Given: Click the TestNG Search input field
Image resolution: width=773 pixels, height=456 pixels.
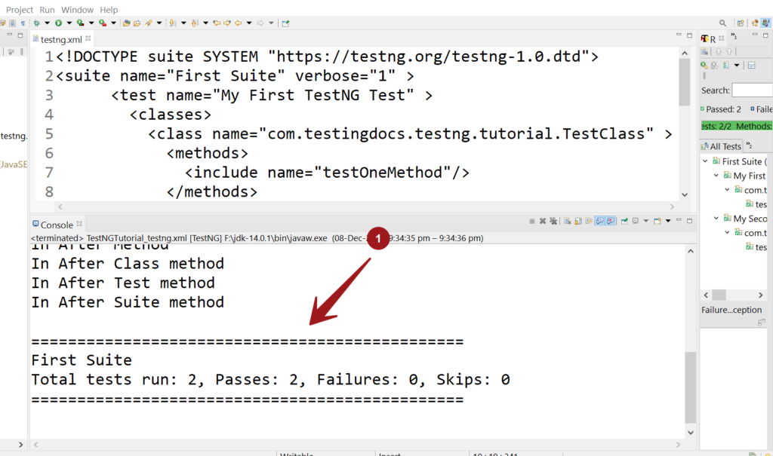Looking at the screenshot, I should point(753,90).
